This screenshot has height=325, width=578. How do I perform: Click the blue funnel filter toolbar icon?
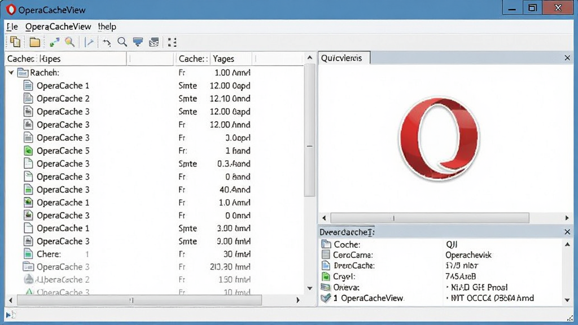coord(138,42)
